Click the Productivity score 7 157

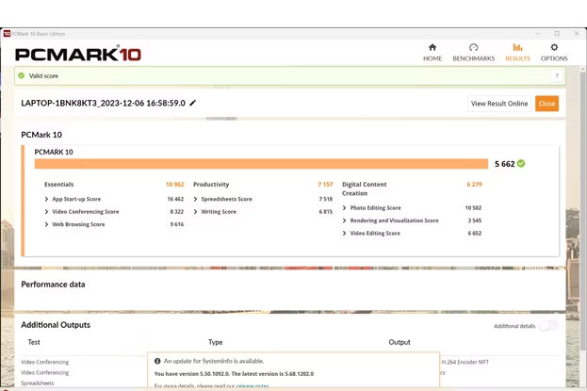click(325, 185)
